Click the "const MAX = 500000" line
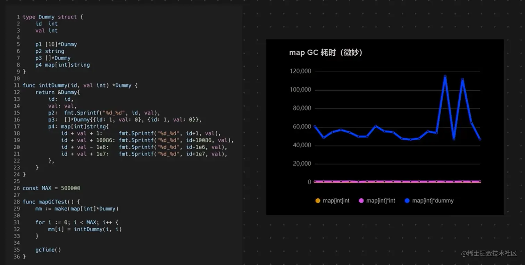This screenshot has height=265, width=525. pyautogui.click(x=51, y=188)
